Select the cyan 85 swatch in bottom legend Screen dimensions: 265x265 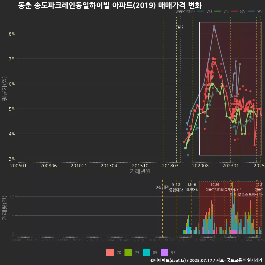(x=146, y=253)
